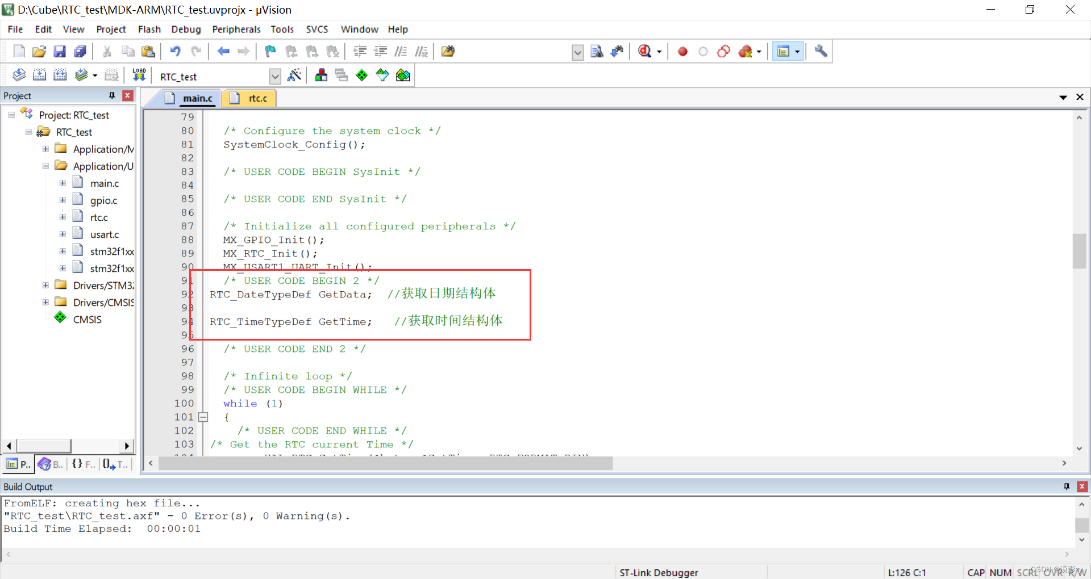Open Configuration wrench icon

pyautogui.click(x=820, y=52)
